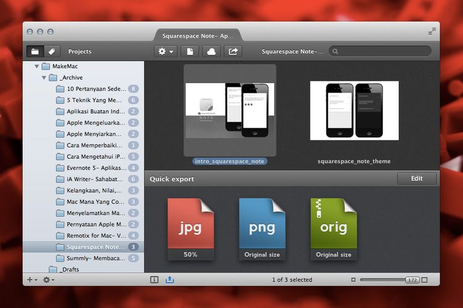Click the Edit button in Quick export

[417, 179]
